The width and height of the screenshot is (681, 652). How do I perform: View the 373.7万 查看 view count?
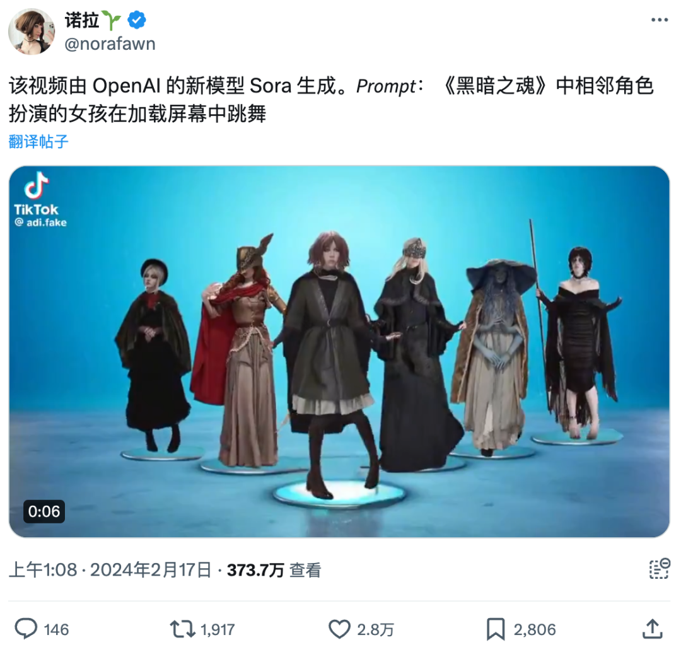(x=274, y=570)
